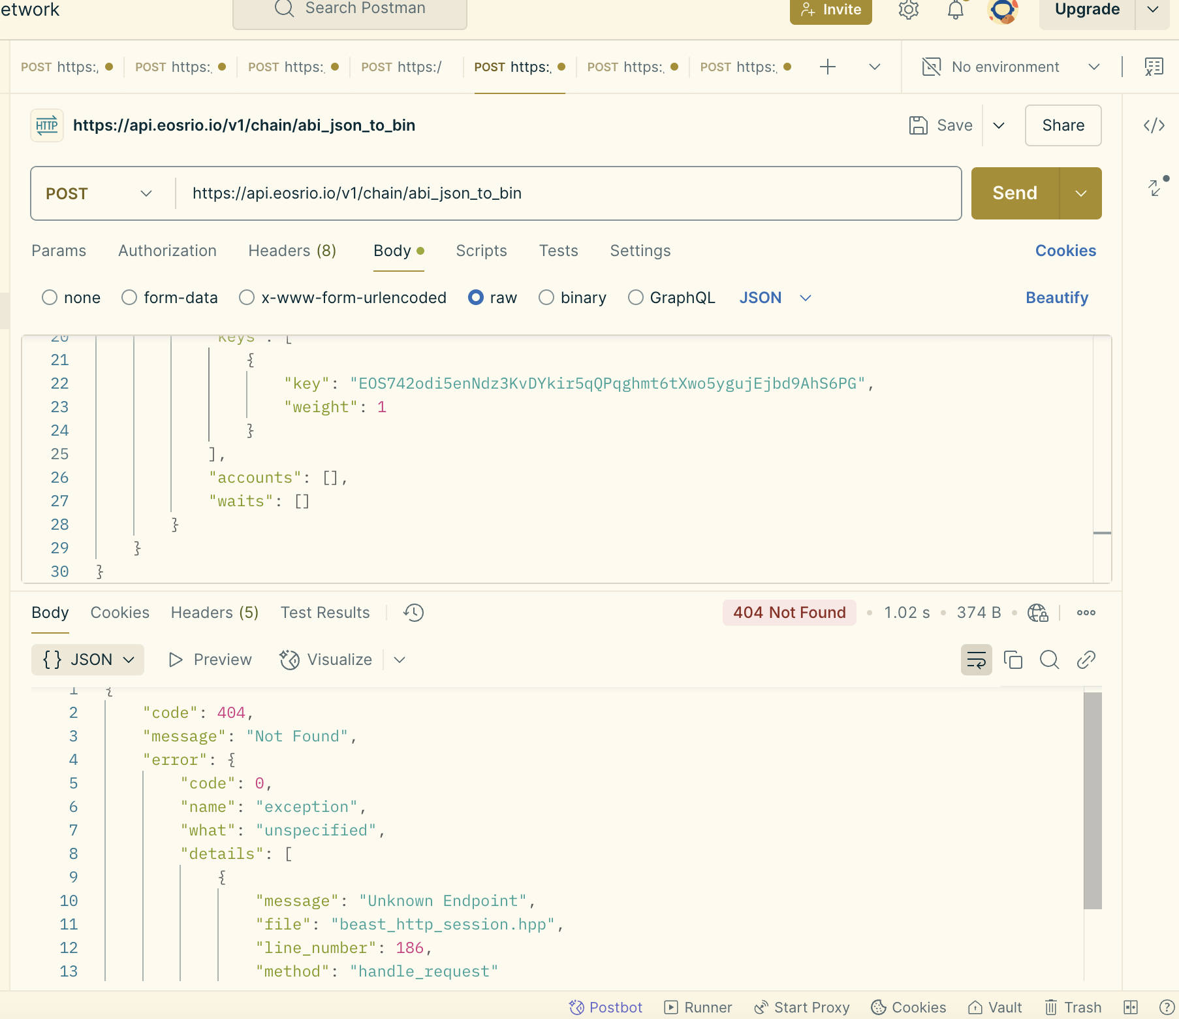Screen dimensions: 1179x1019
Task: Open the response JSON format dropdown
Action: [88, 660]
